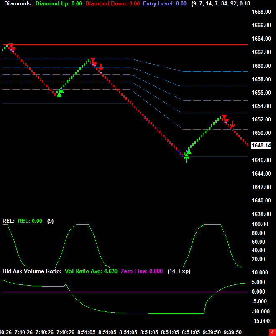Click the Diamonds study name label
This screenshot has height=336, width=276.
18,3
